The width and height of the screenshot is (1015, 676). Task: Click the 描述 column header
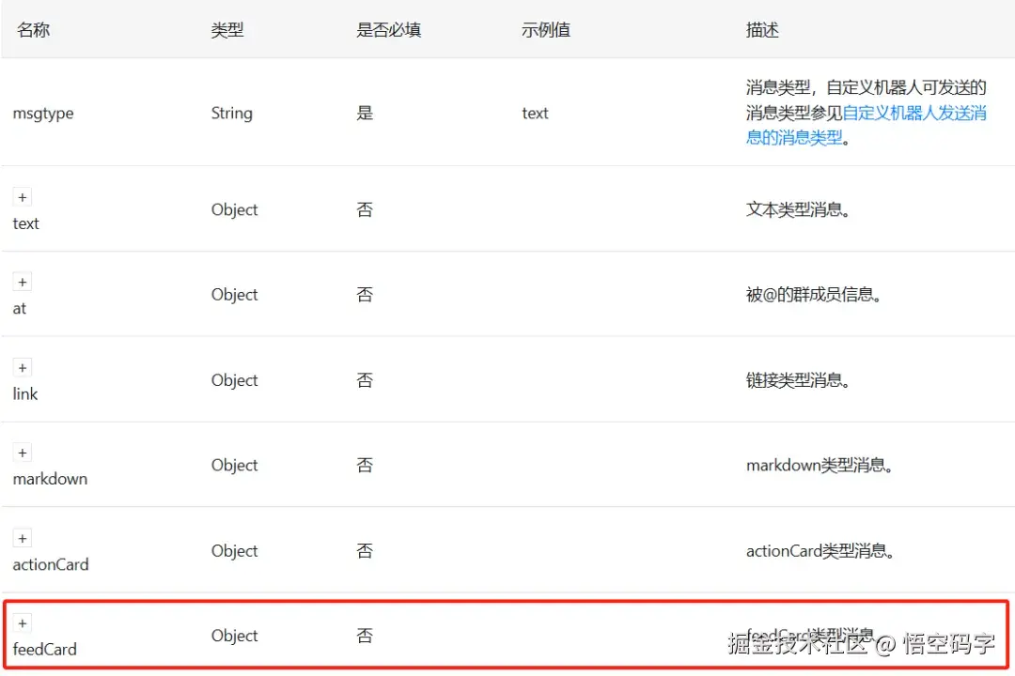(762, 30)
